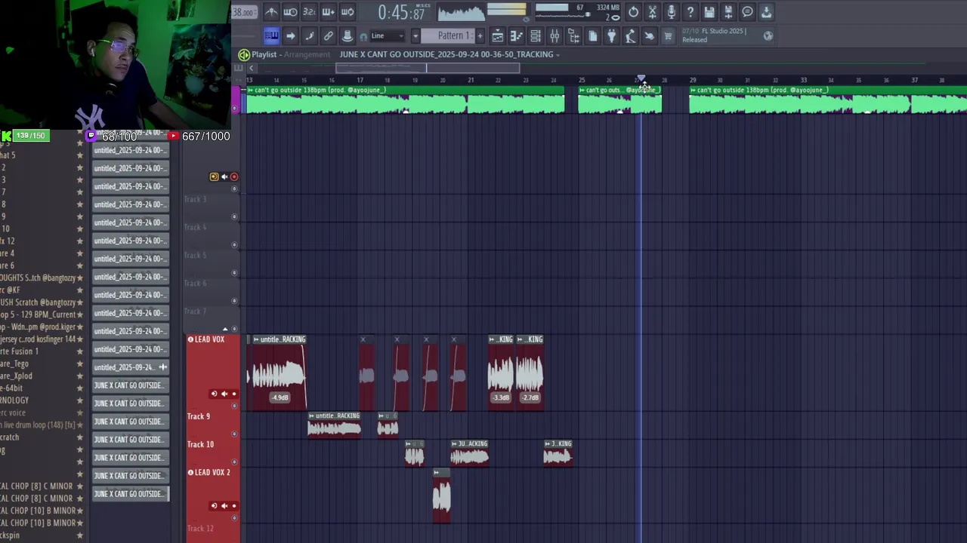The width and height of the screenshot is (967, 543).
Task: Select browser item ending @KF
Action: tap(11, 290)
